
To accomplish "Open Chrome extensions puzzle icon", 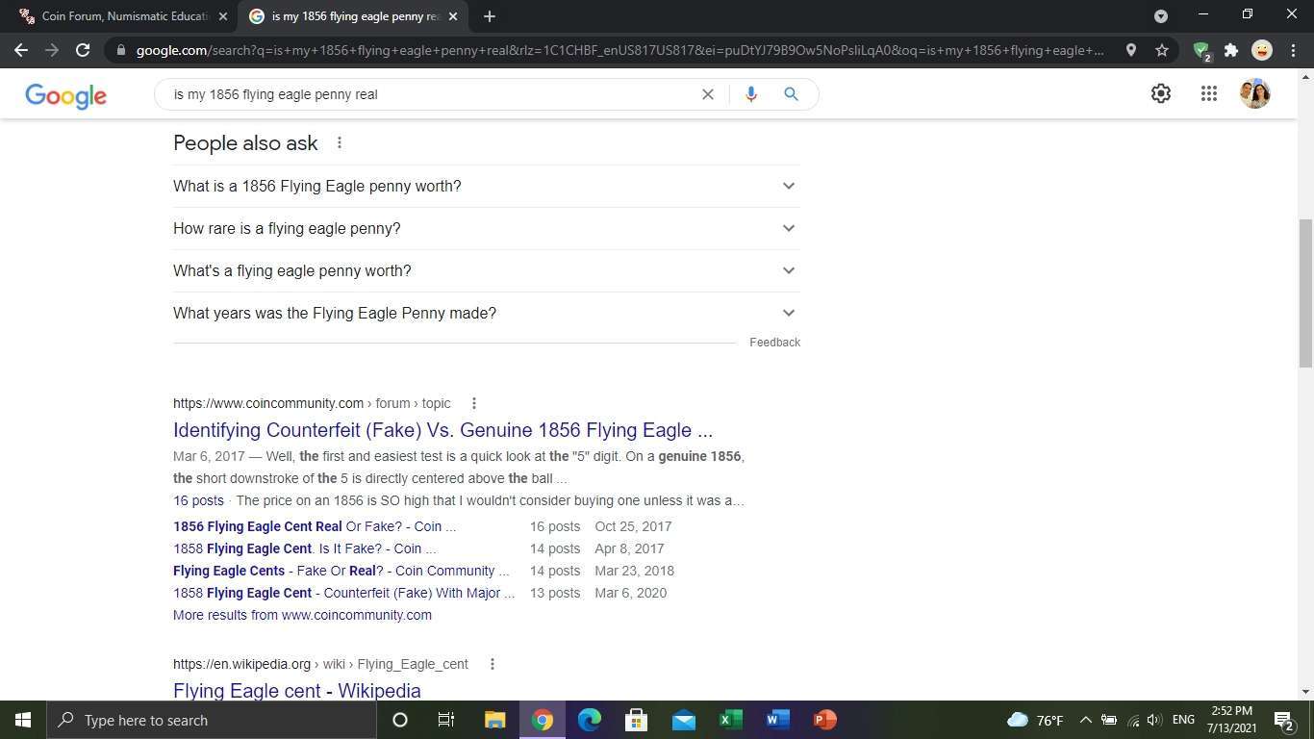I will (x=1230, y=50).
